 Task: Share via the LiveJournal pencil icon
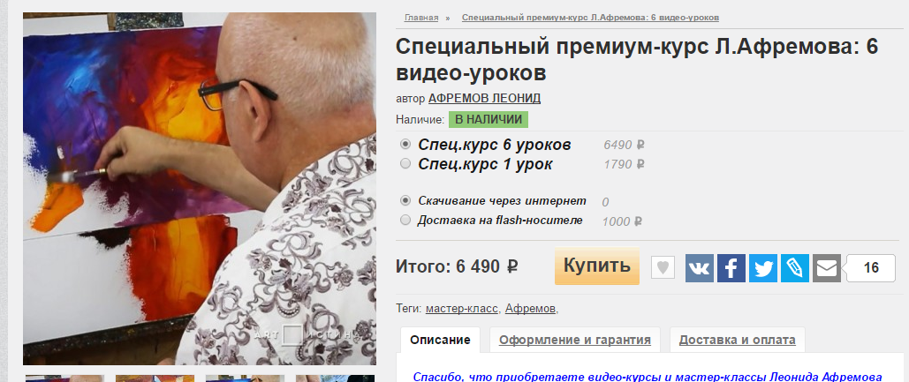[x=794, y=268]
